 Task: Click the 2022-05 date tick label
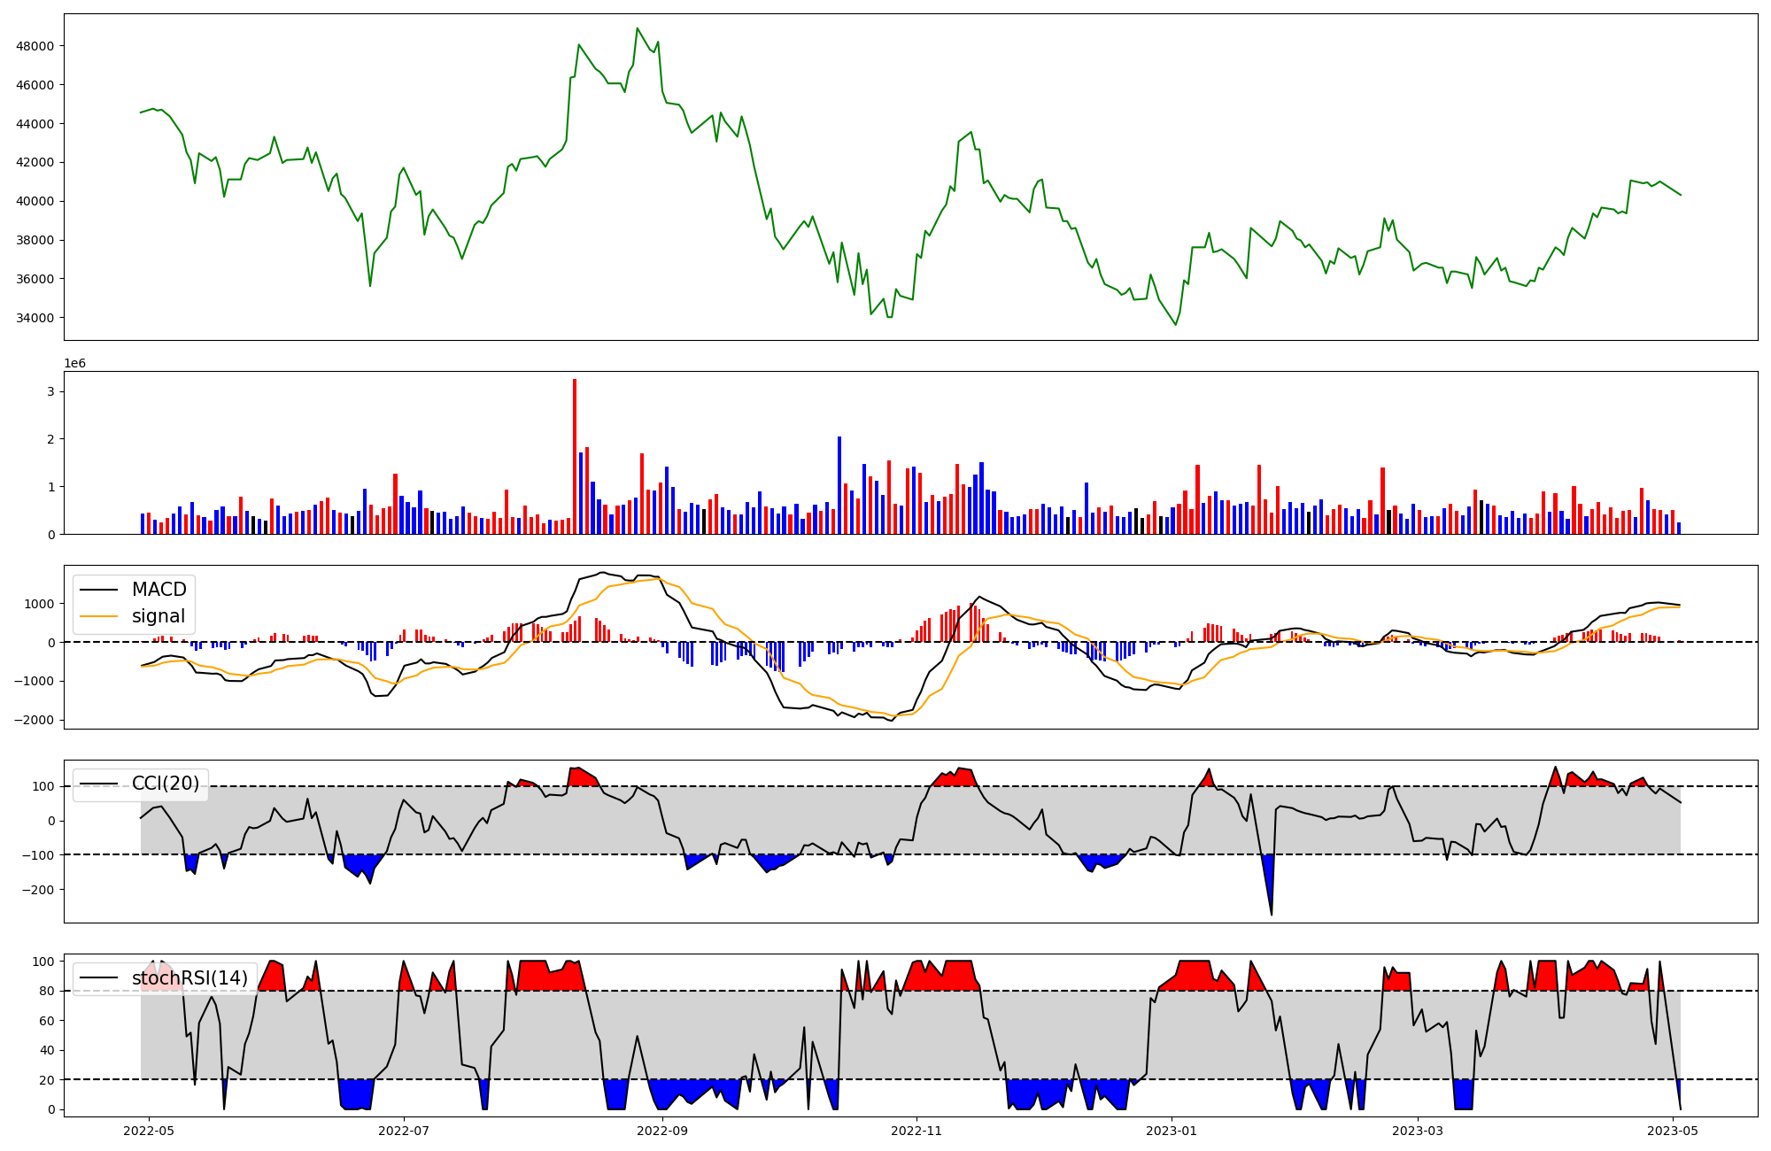(149, 1131)
